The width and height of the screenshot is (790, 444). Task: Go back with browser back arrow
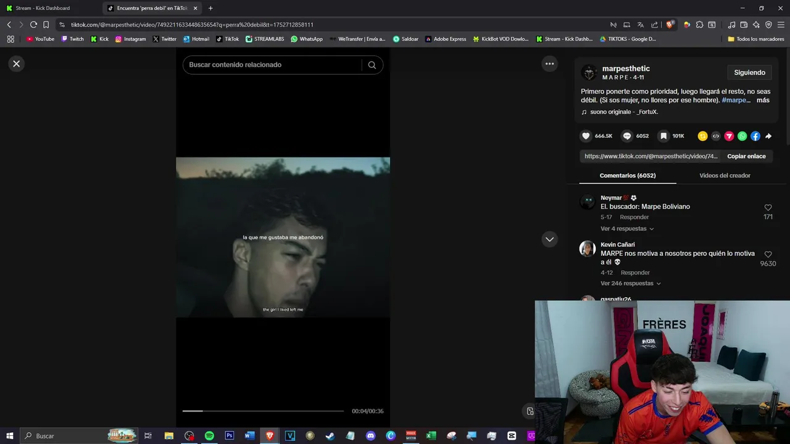tap(9, 25)
